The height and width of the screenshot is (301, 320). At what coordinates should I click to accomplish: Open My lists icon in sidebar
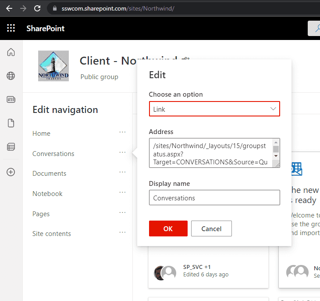click(11, 147)
